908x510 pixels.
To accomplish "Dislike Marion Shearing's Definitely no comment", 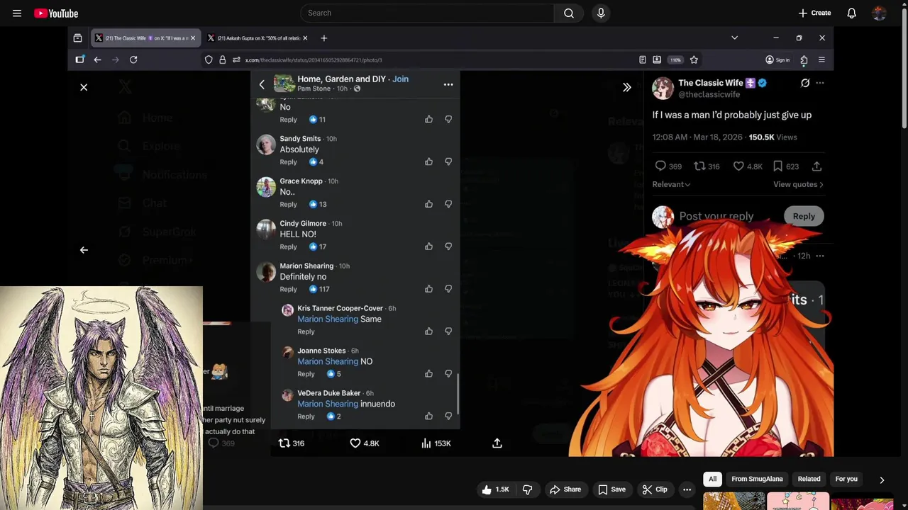I will (448, 289).
